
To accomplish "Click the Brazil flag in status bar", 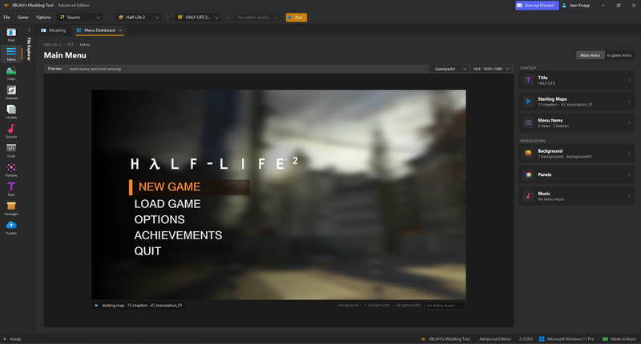I will pyautogui.click(x=605, y=338).
